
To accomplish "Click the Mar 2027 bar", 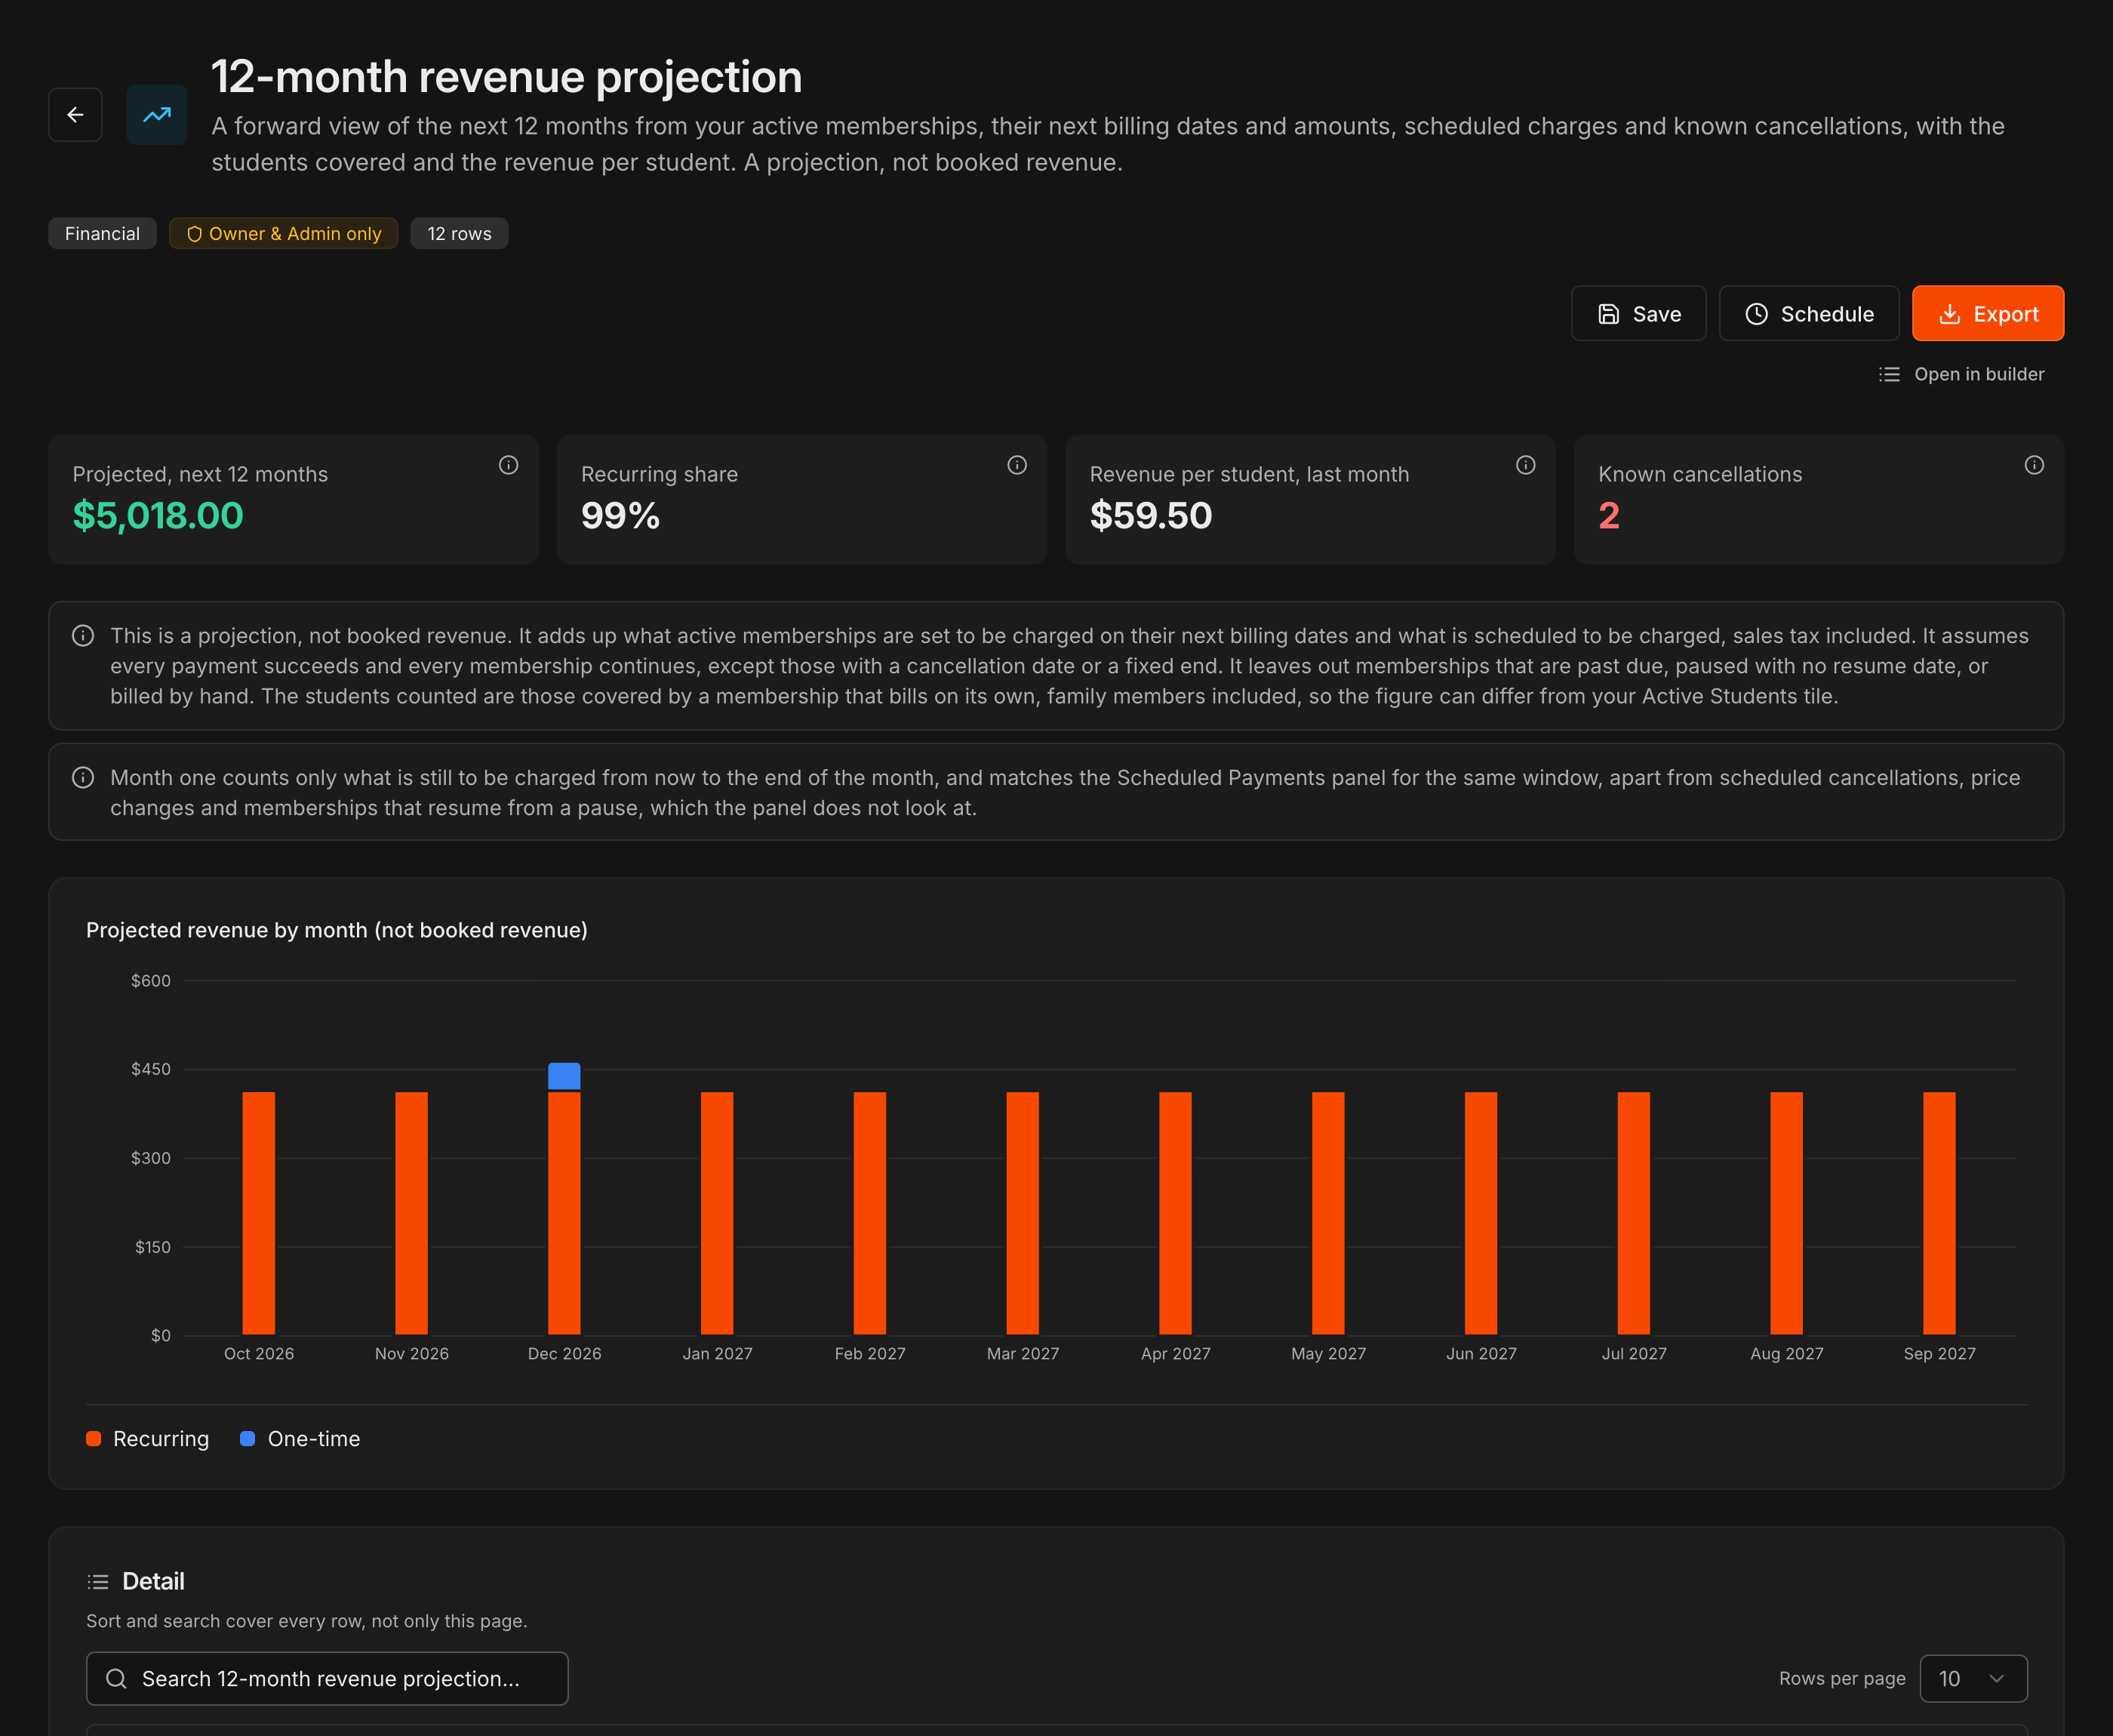I will [1023, 1213].
